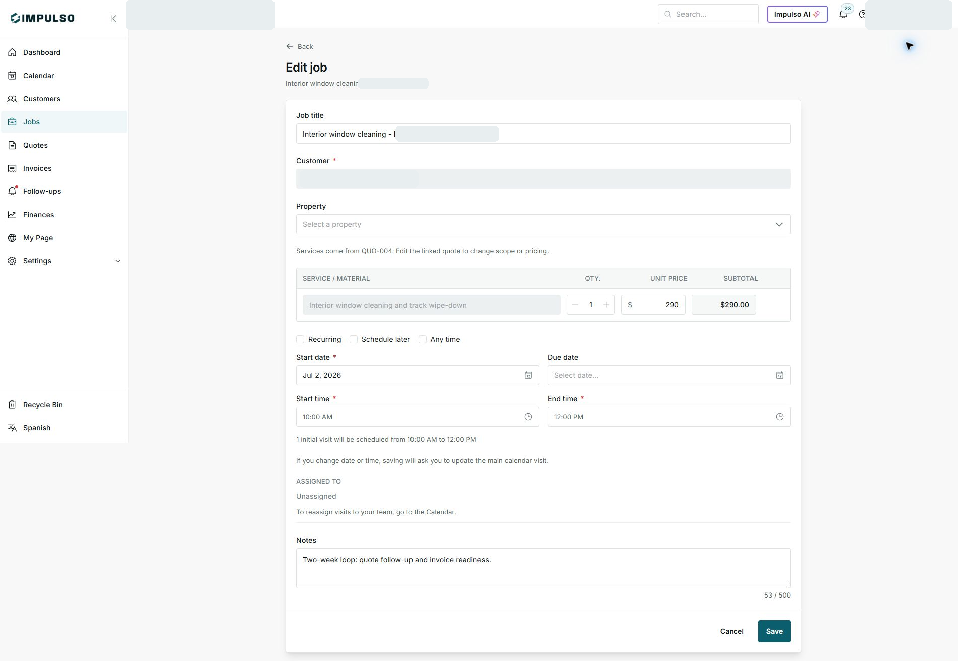This screenshot has height=661, width=958.
Task: Click the $290.00 subtotal cell
Action: coord(723,305)
